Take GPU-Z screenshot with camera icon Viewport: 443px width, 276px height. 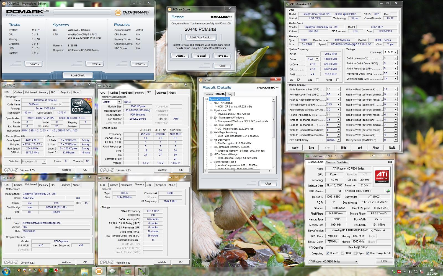click(x=390, y=162)
